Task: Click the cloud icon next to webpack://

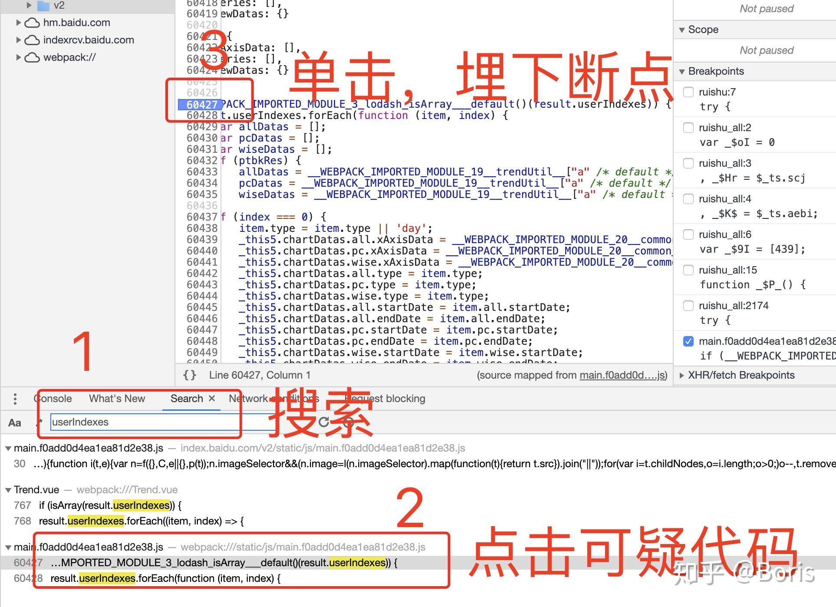Action: (33, 57)
